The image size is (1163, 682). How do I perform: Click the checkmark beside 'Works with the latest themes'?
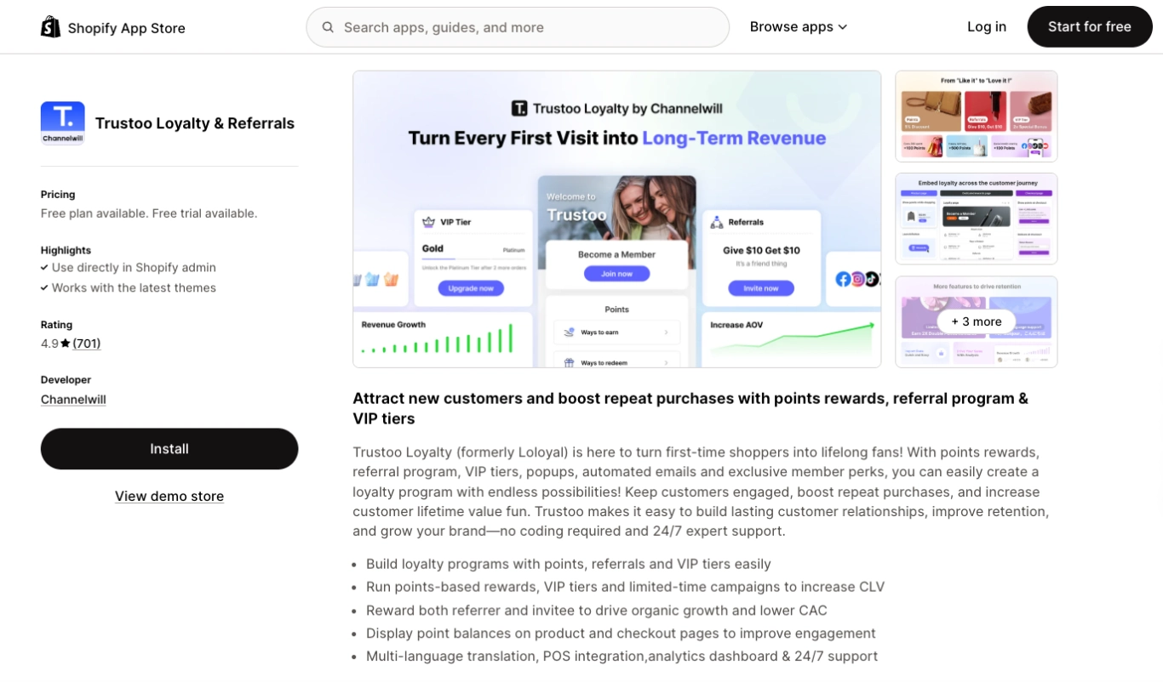(x=44, y=287)
